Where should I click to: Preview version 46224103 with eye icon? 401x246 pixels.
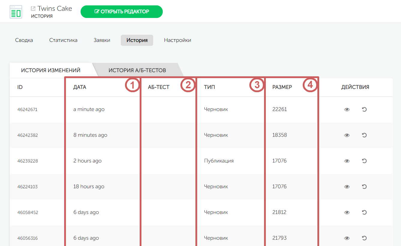(347, 187)
